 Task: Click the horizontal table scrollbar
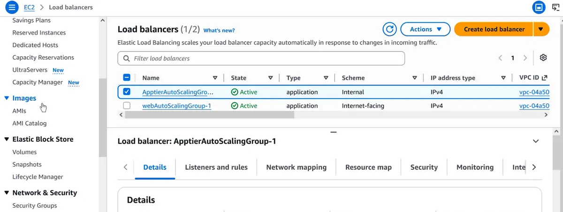click(210, 115)
